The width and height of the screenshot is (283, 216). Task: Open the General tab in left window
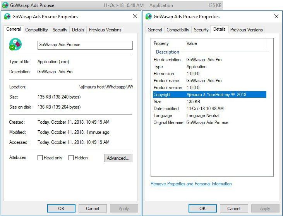(x=14, y=29)
